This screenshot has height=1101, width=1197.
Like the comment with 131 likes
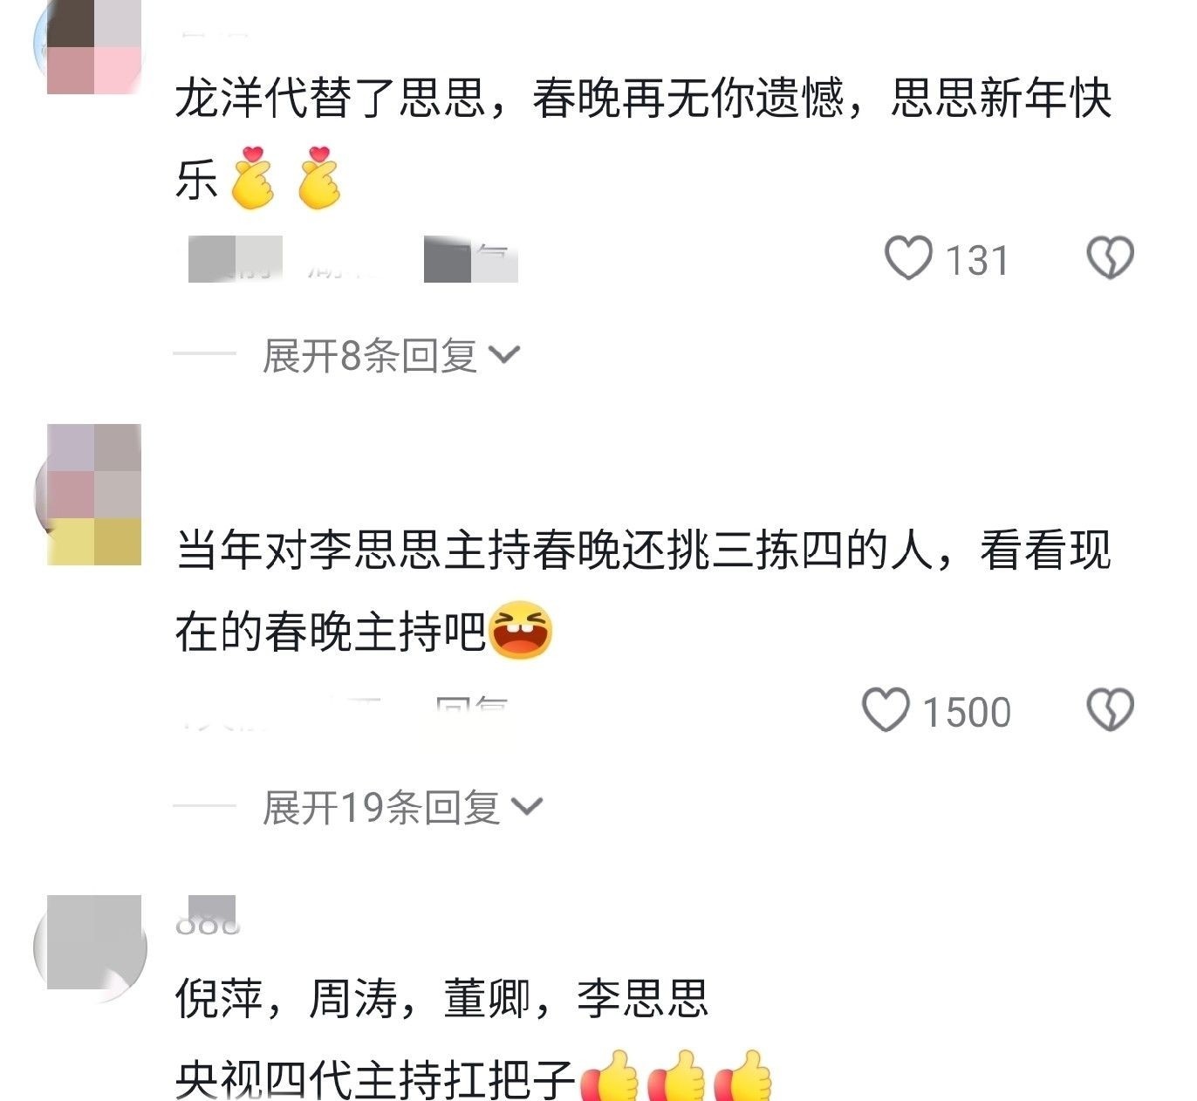(x=908, y=258)
